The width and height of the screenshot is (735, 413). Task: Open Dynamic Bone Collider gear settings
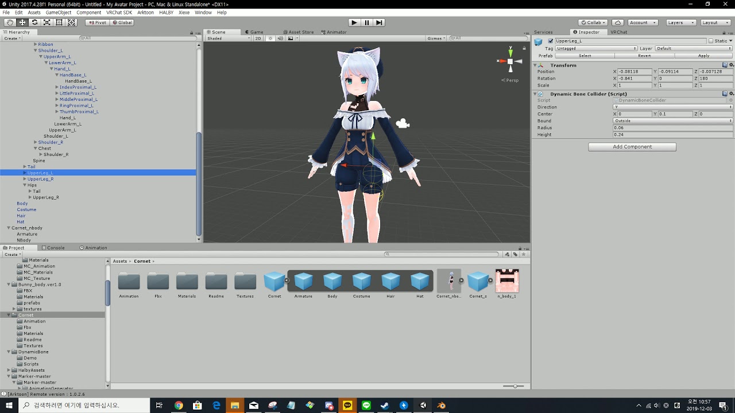[731, 93]
